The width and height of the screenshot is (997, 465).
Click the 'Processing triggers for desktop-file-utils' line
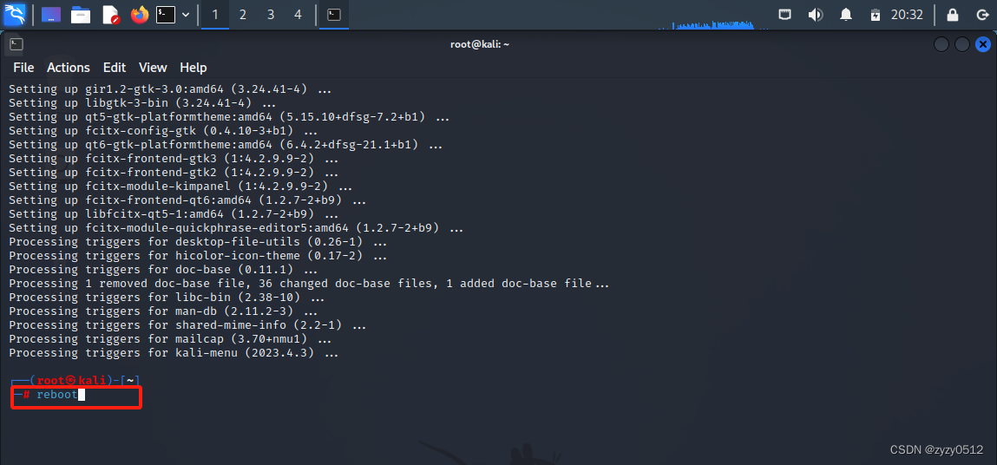pyautogui.click(x=198, y=242)
